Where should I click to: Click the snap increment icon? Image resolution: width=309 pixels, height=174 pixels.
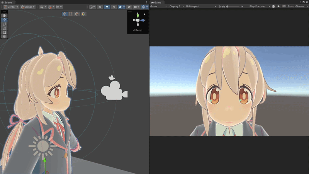[x=58, y=7]
